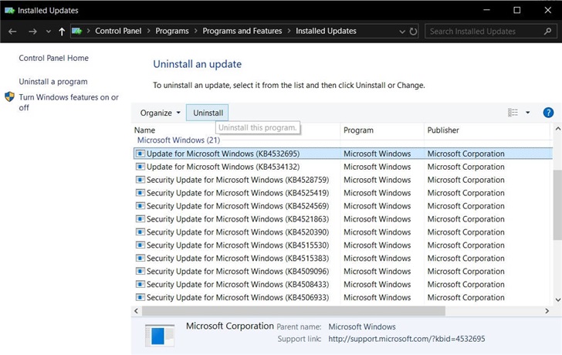Click the change view layout icon
The height and width of the screenshot is (355, 562).
(513, 113)
